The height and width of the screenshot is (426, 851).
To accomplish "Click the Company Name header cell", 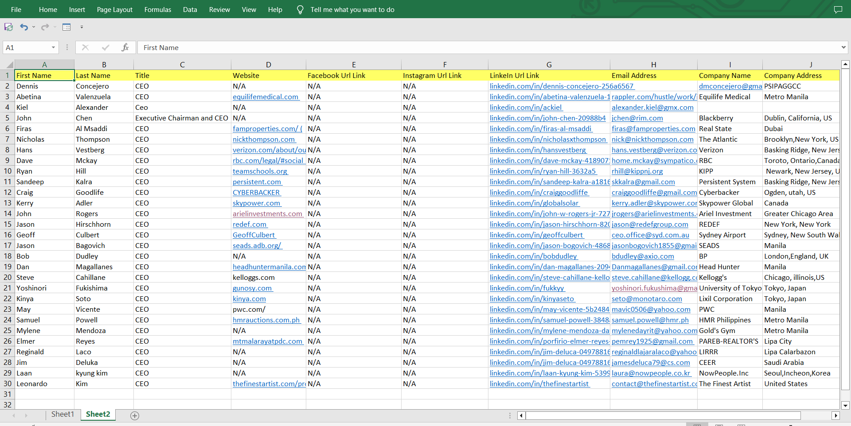I will (730, 75).
